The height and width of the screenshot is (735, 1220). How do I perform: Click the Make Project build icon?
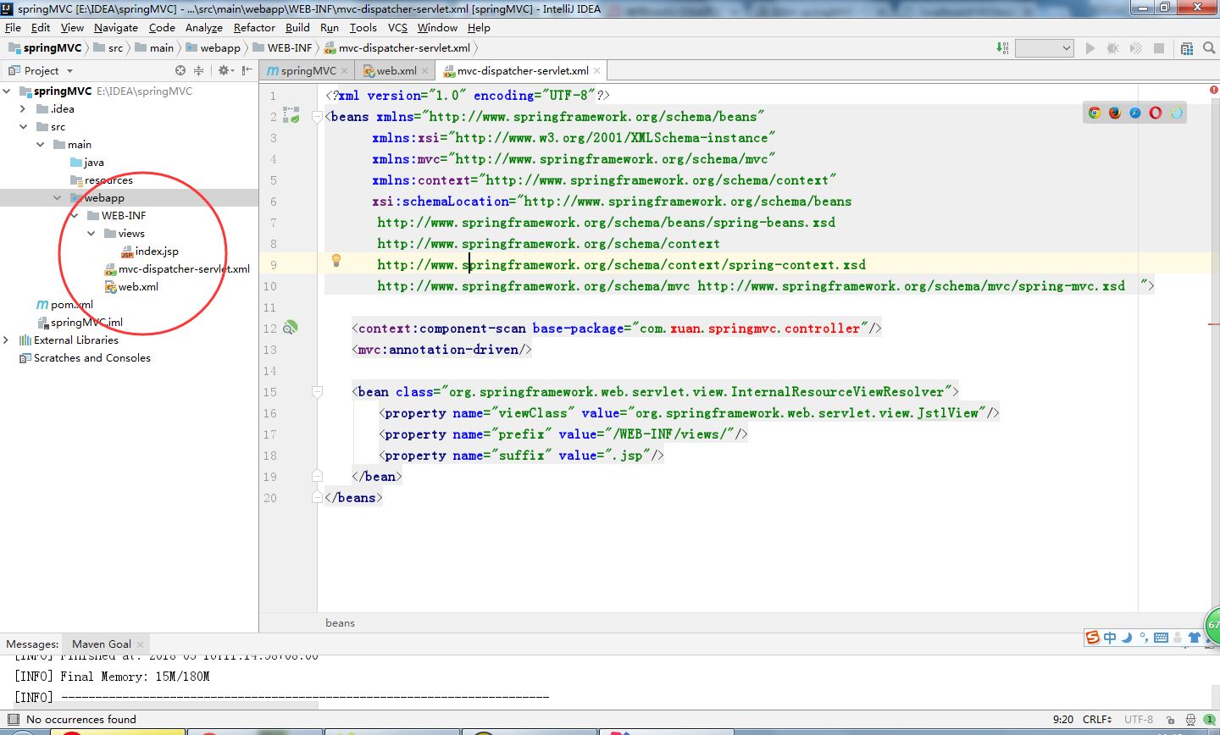point(1002,48)
